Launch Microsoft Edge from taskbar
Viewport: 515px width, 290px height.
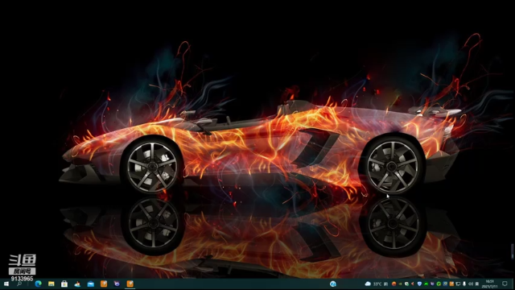tap(38, 284)
